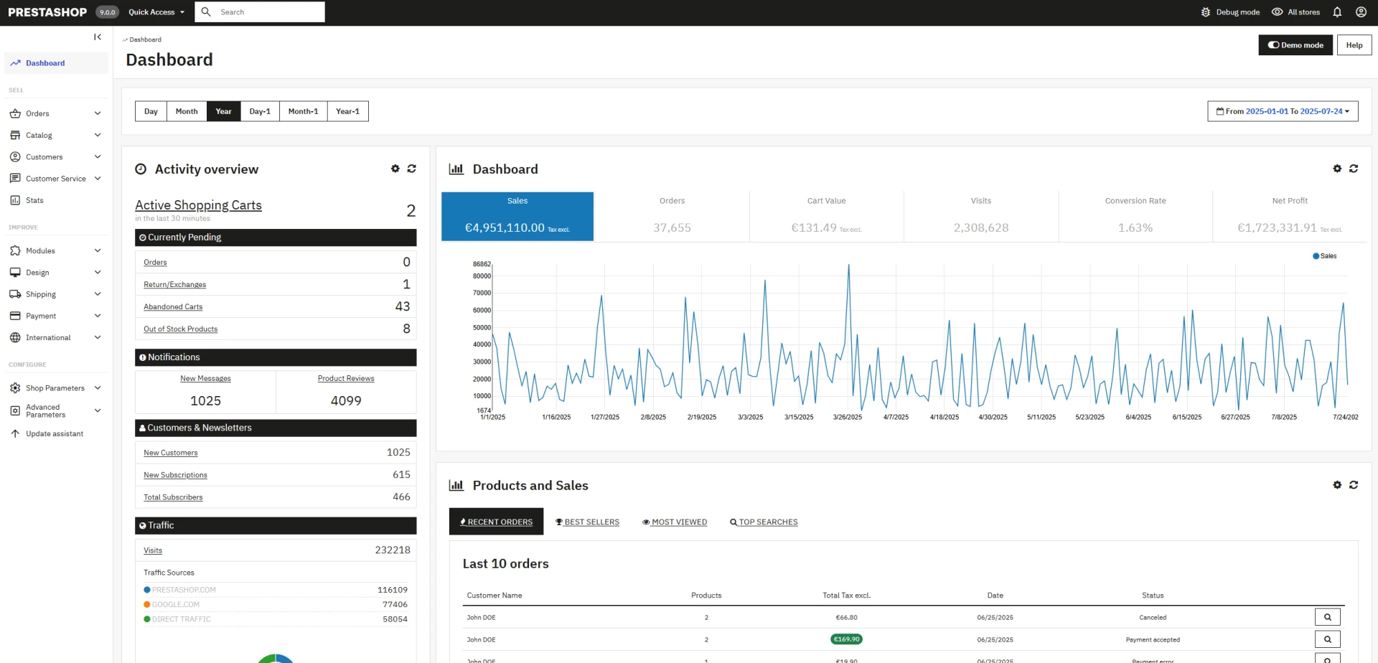This screenshot has height=663, width=1378.
Task: Open the Abandoned Carts link
Action: click(173, 307)
